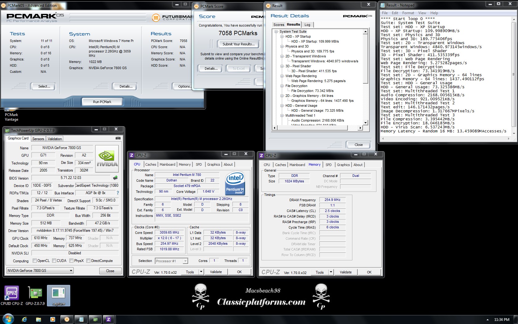The image size is (518, 324).
Task: Switch to the GPU-Z taskbar item
Action: tap(95, 319)
